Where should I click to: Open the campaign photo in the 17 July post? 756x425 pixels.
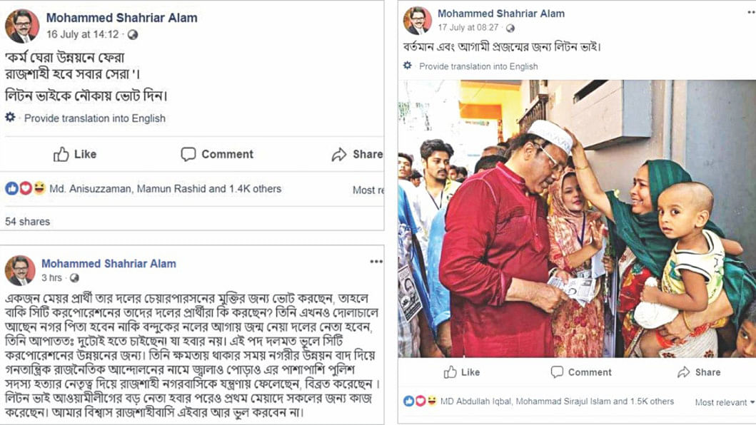tap(575, 218)
